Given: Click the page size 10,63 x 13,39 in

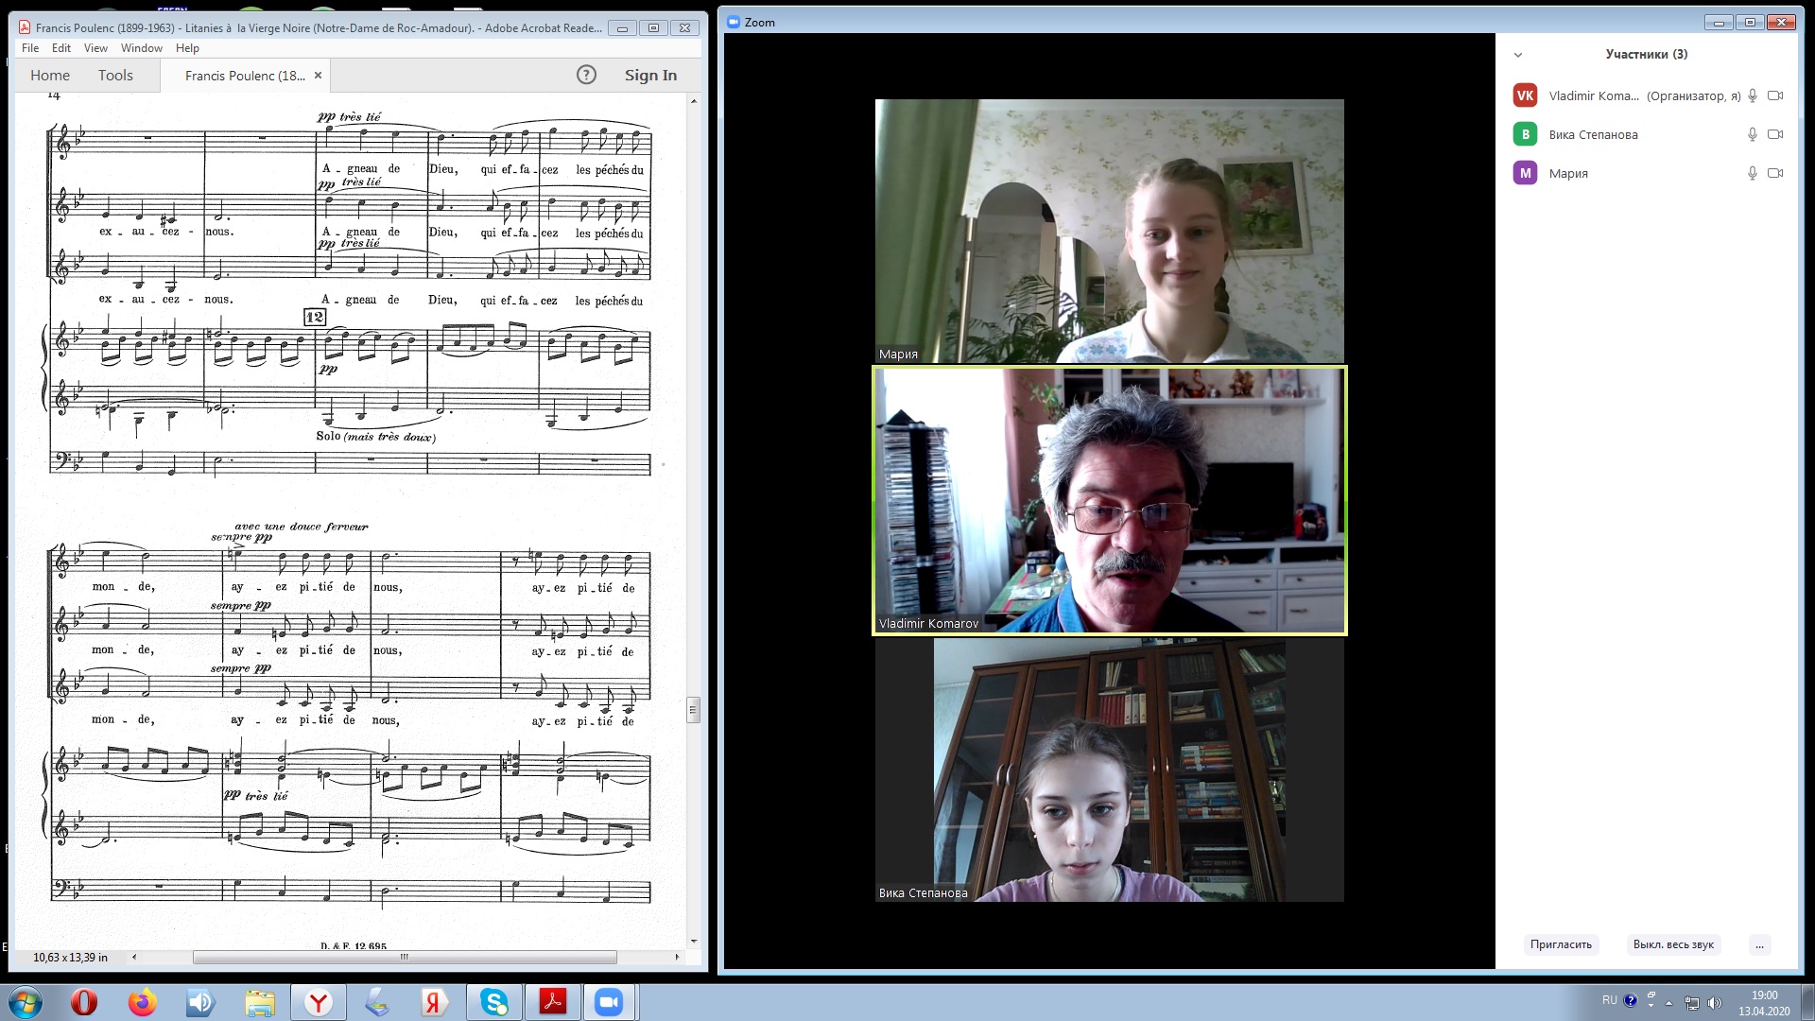Looking at the screenshot, I should pos(70,958).
